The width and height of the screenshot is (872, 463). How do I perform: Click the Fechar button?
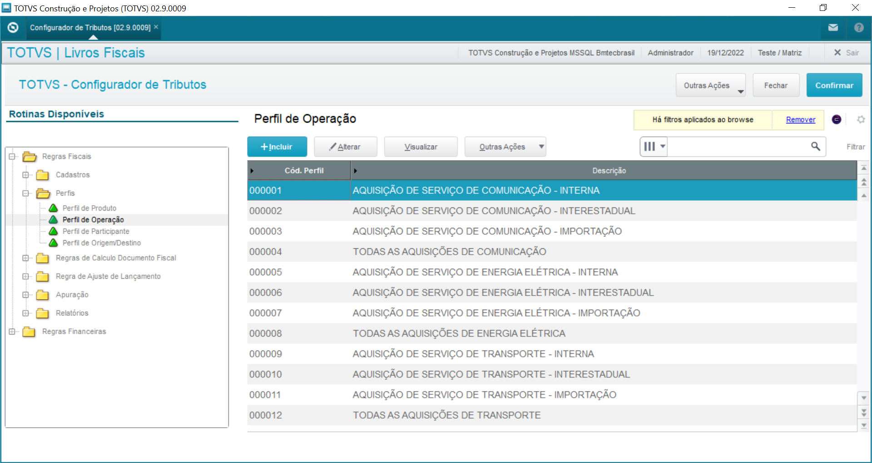776,85
